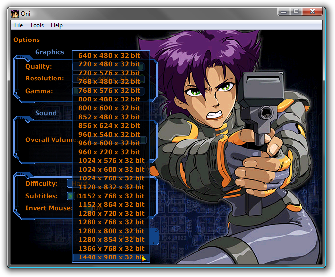The height and width of the screenshot is (277, 335).
Task: Select 1120 x 832 x 32 bit resolution
Action: (111, 187)
